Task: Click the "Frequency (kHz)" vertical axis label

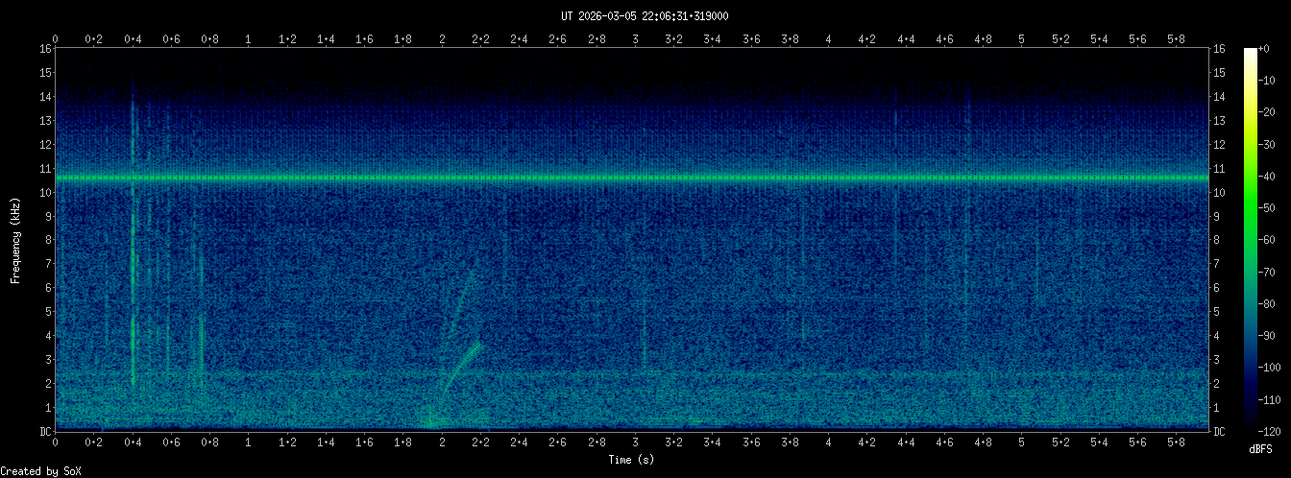Action: (15, 240)
